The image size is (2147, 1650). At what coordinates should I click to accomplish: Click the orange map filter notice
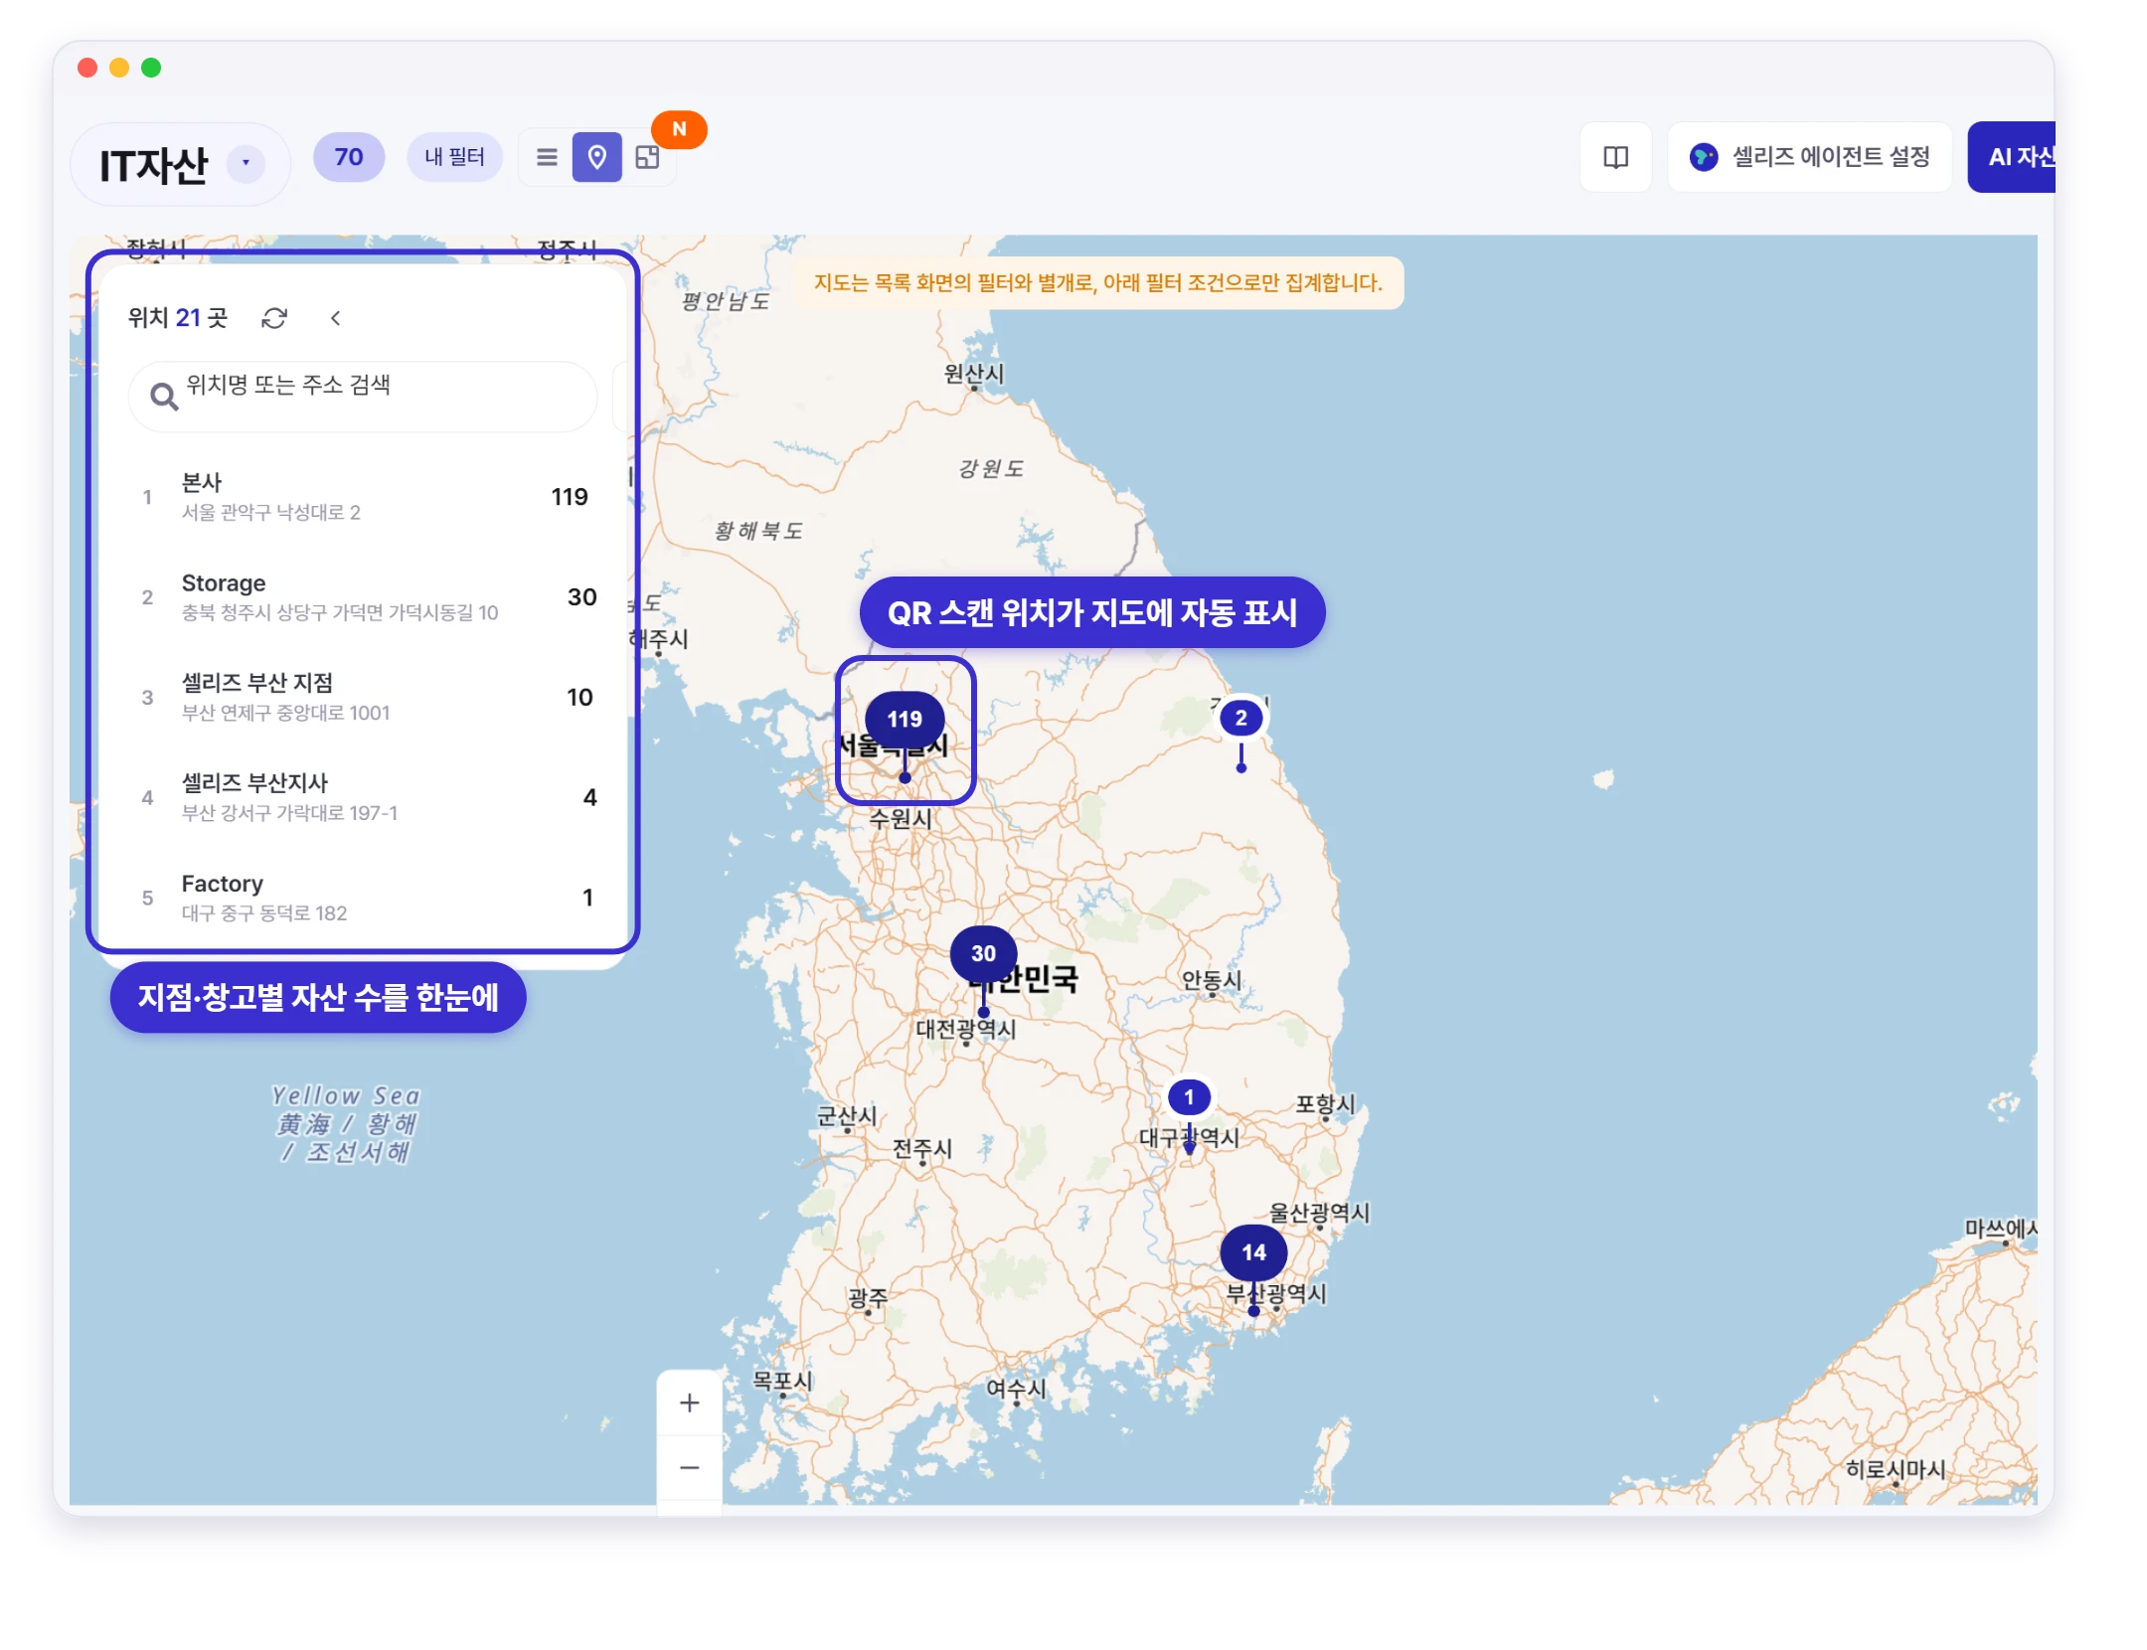click(1098, 283)
